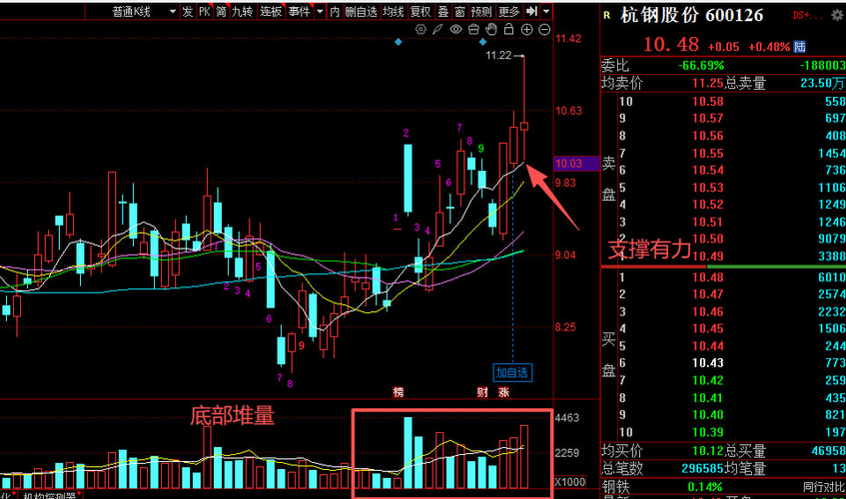Click the 财 marker under the chart
This screenshot has width=846, height=499.
point(482,392)
